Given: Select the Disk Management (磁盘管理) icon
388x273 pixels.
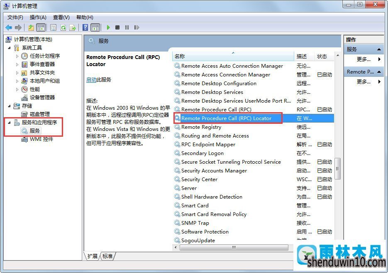Looking at the screenshot, I should [24, 114].
